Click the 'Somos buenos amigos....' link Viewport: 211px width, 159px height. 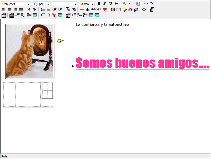pos(142,63)
